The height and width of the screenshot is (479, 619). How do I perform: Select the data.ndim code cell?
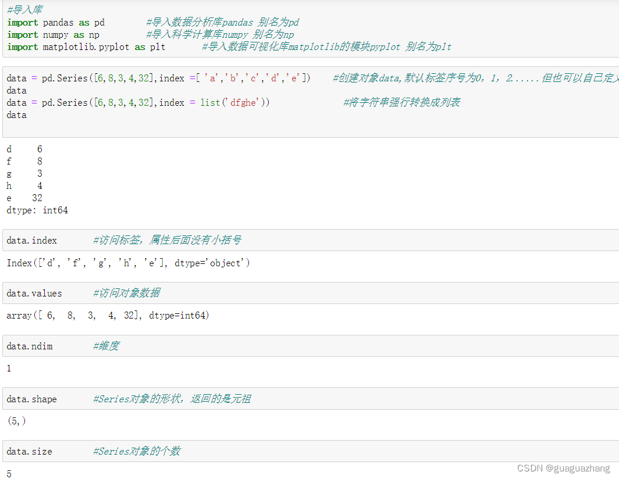pos(311,346)
